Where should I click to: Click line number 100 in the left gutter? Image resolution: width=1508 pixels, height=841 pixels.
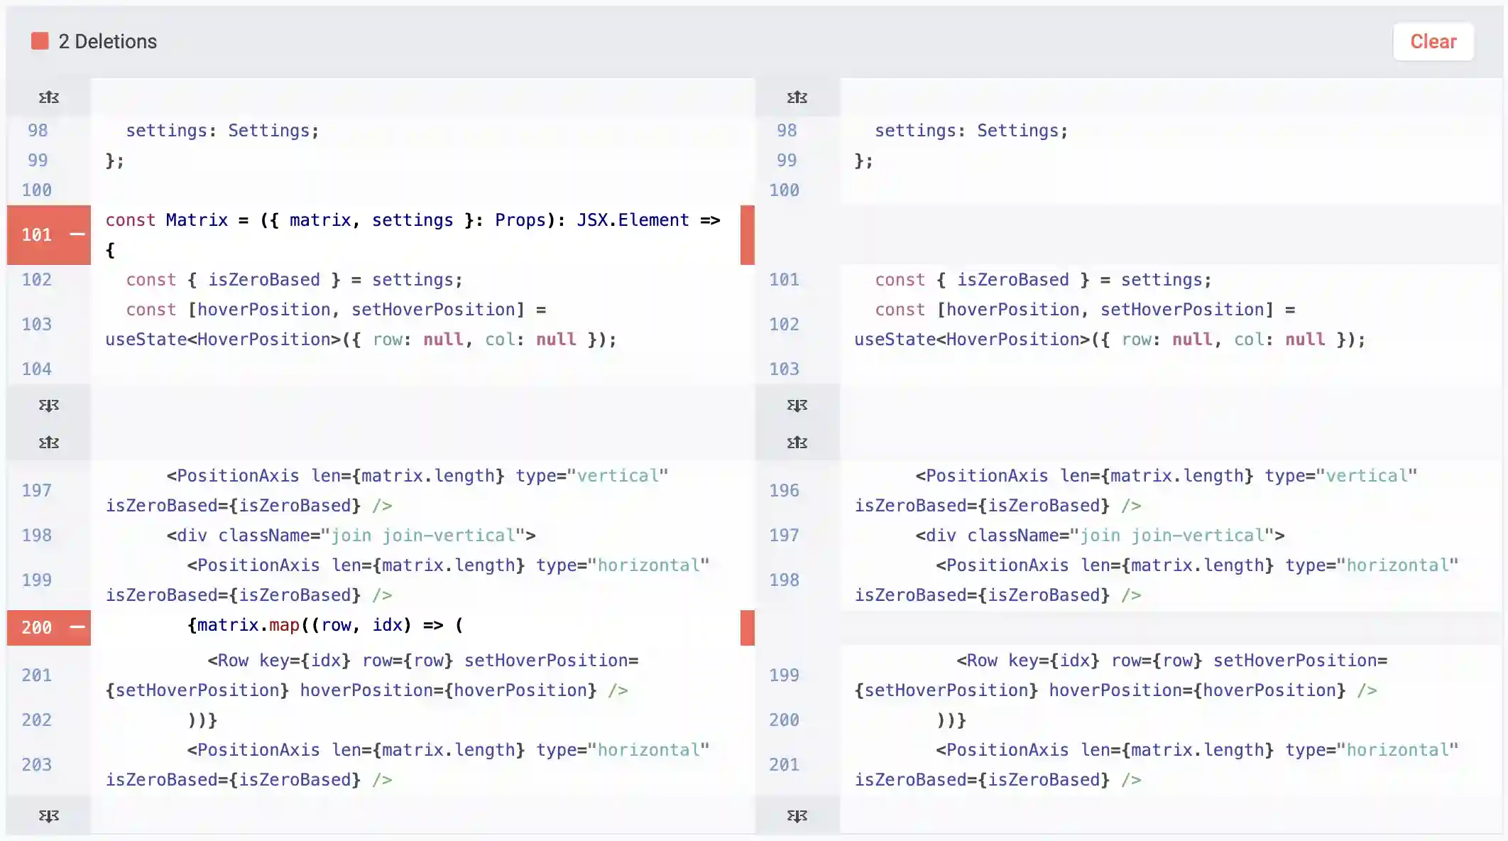pos(38,190)
